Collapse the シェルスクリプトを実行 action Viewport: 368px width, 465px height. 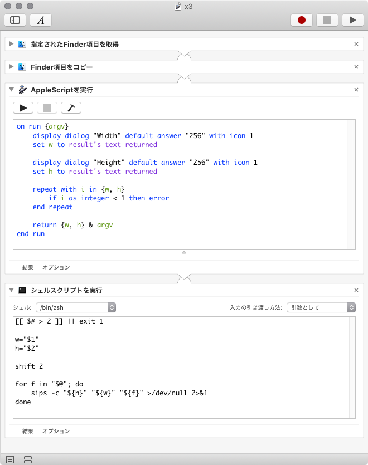click(11, 290)
